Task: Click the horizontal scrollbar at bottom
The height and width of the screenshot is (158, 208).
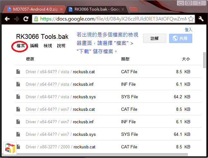Action: [x=95, y=154]
